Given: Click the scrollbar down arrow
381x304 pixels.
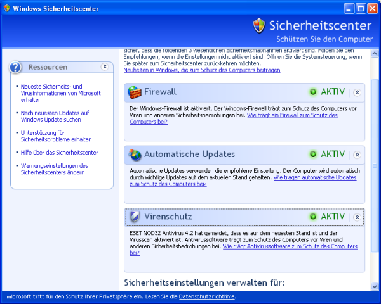Looking at the screenshot, I should [x=375, y=286].
